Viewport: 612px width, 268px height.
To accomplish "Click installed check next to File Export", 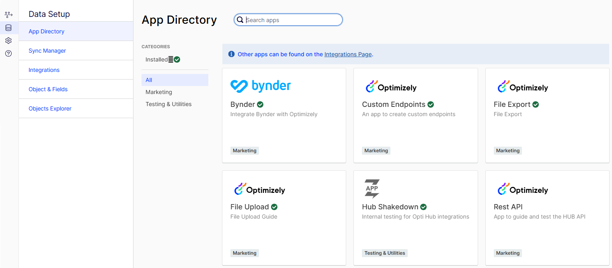I will point(536,104).
